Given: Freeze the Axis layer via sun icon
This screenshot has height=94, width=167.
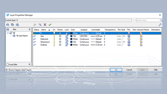Looking at the screenshot, I should point(60,36).
